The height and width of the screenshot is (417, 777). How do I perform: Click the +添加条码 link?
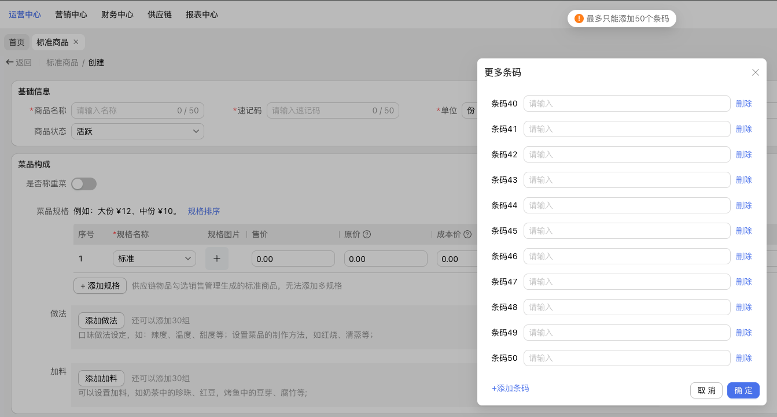tap(510, 388)
